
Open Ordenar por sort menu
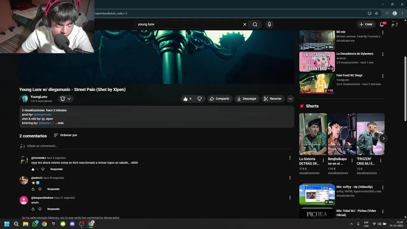(x=66, y=135)
